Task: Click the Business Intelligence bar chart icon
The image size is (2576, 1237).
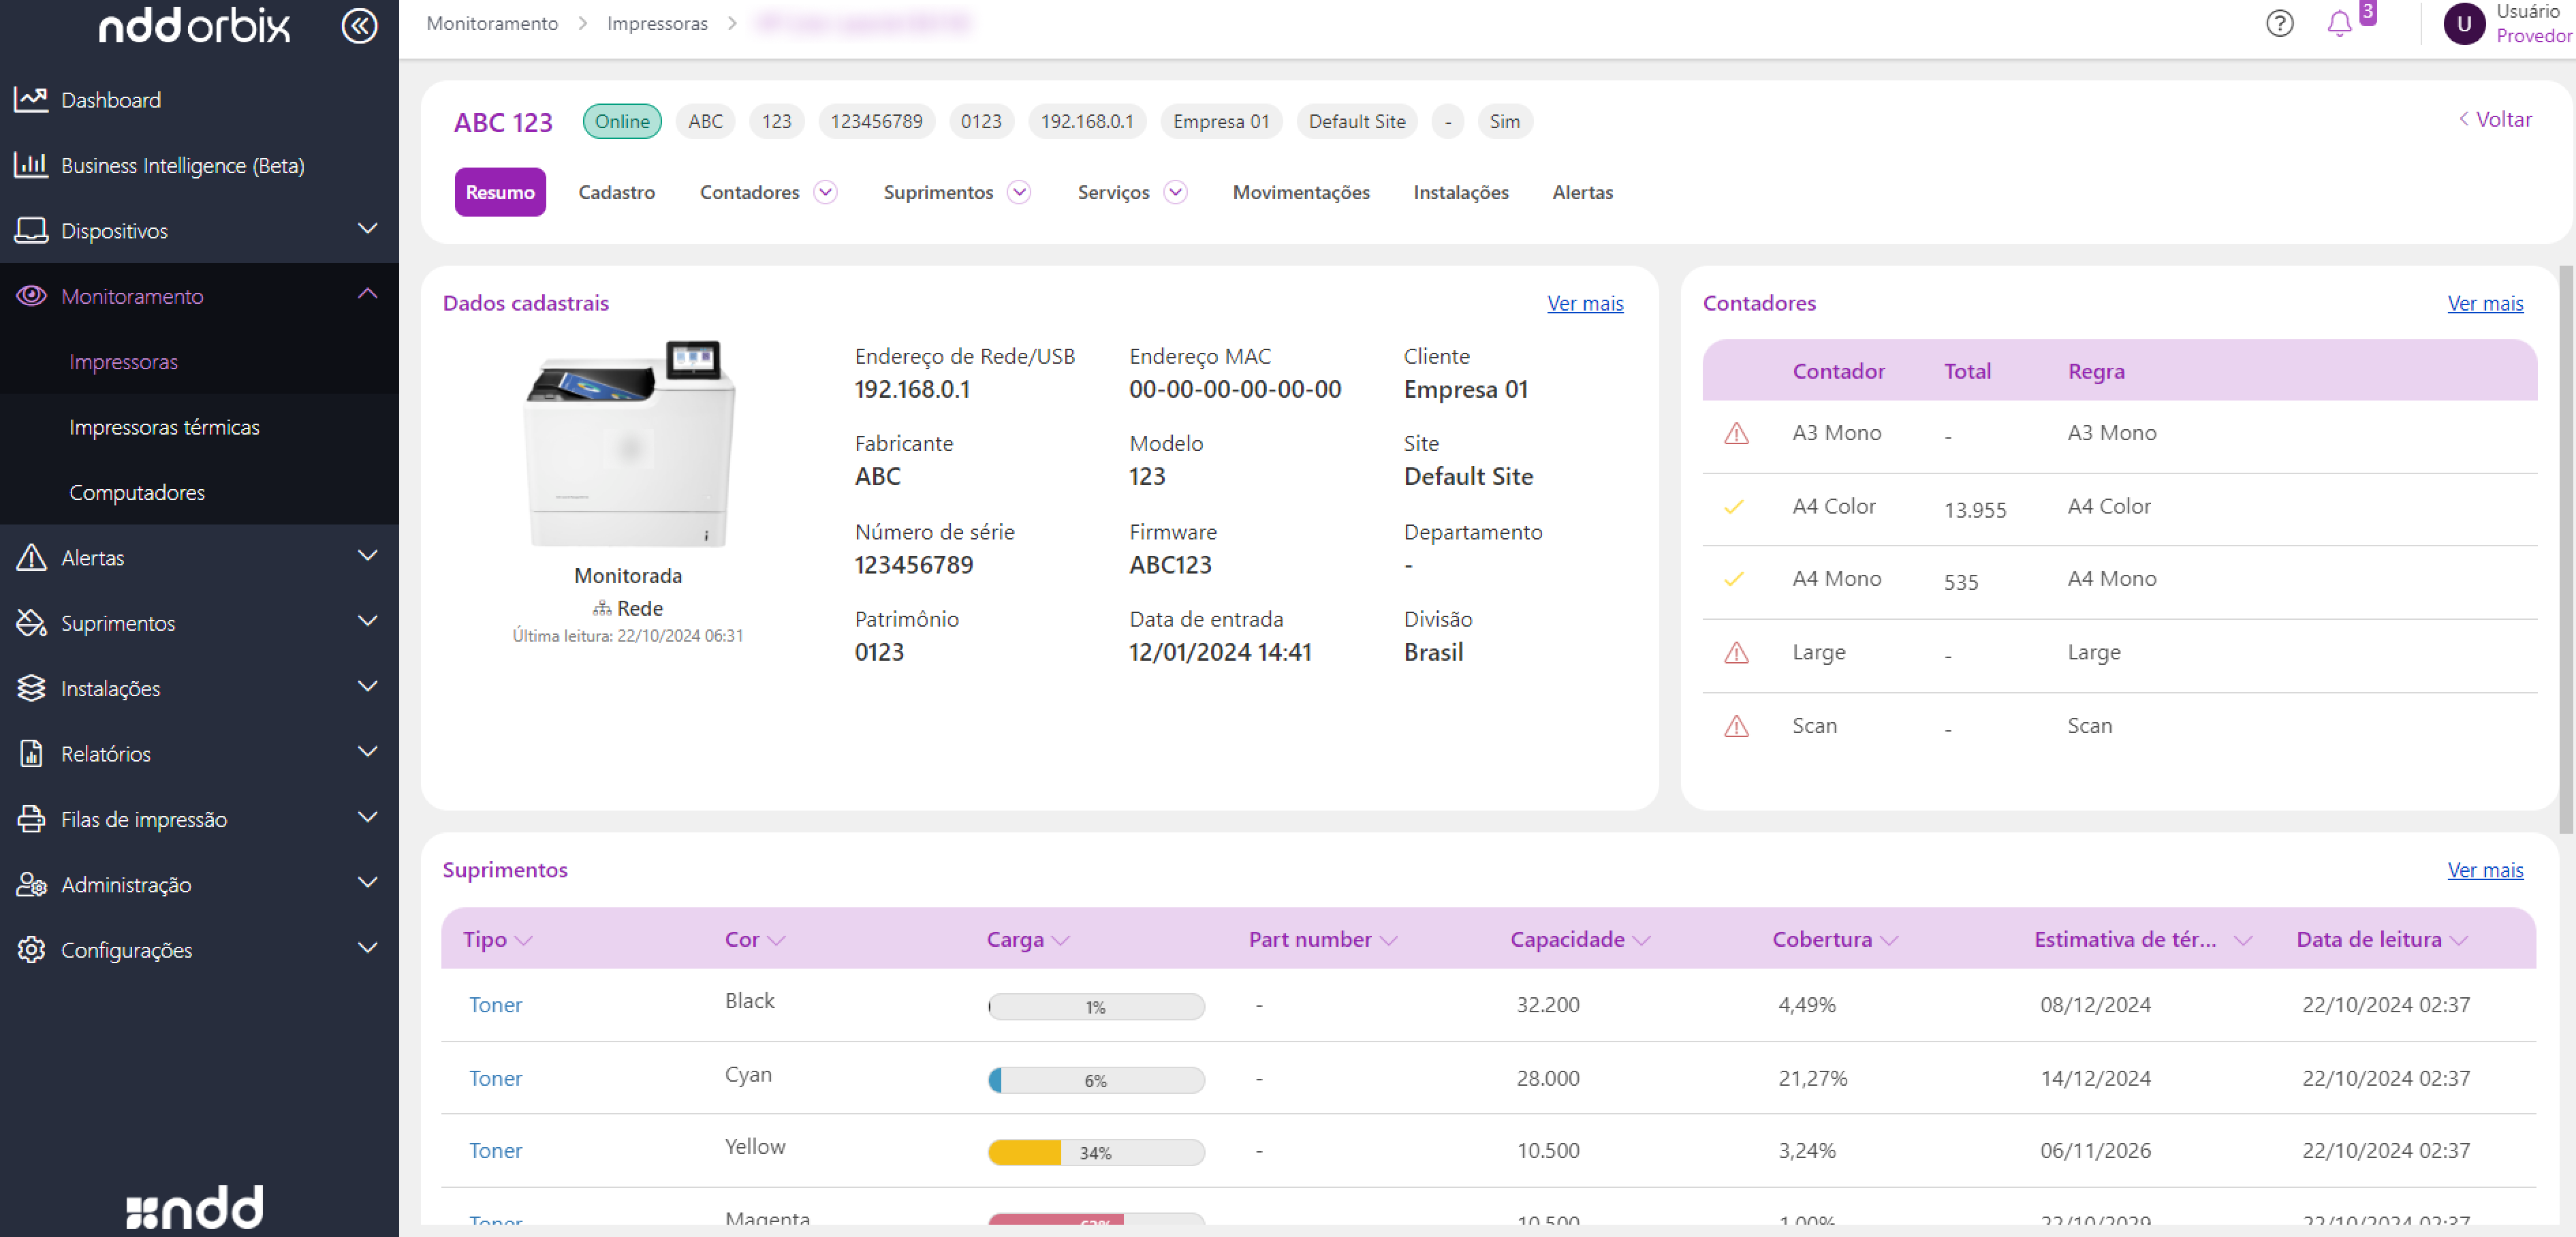Action: coord(31,165)
